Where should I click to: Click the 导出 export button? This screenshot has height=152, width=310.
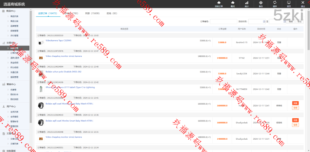coord(299,21)
